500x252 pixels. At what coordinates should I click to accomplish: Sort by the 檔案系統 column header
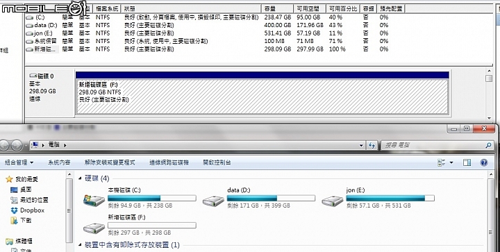pos(107,9)
